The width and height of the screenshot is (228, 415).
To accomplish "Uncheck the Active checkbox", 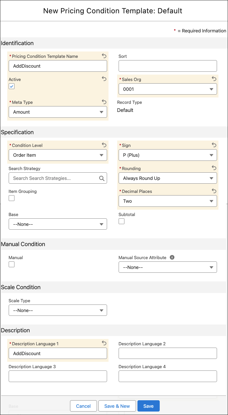I will [12, 86].
